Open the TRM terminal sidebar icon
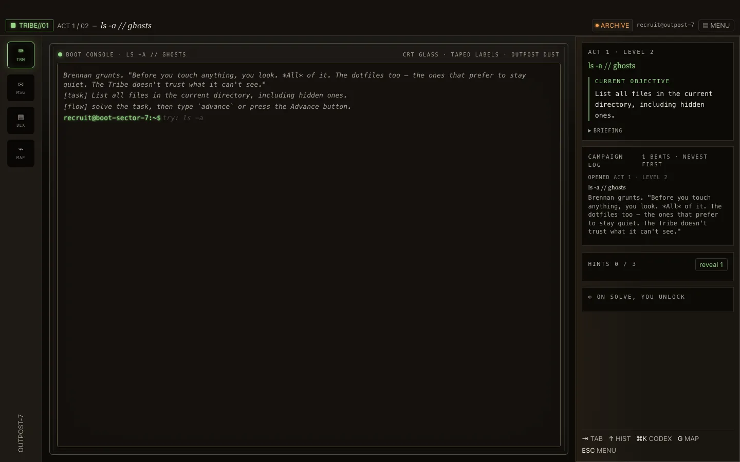Image resolution: width=740 pixels, height=462 pixels. pos(21,55)
